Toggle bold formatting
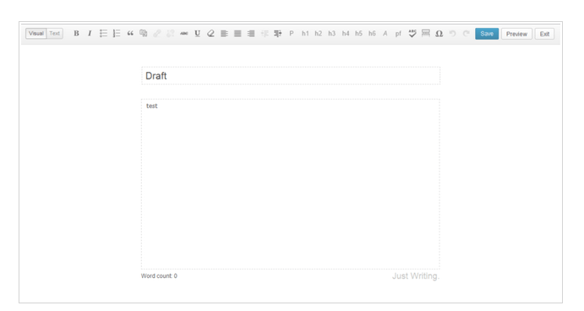Screen dimensions: 584x311 coord(76,34)
